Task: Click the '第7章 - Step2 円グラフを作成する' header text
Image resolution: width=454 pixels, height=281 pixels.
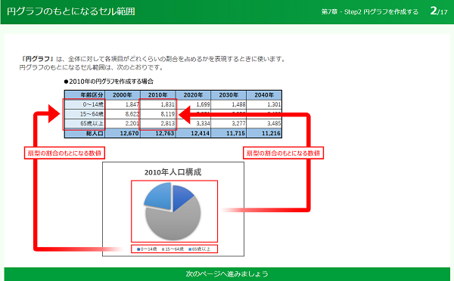Action: 369,12
